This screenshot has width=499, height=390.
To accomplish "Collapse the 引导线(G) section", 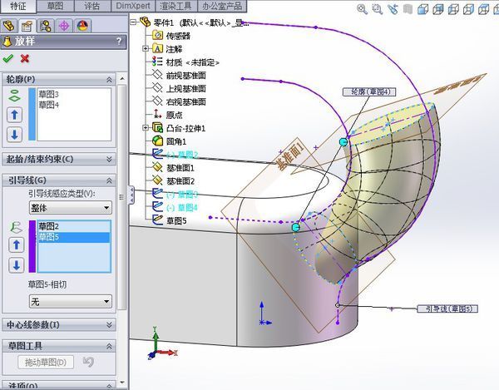I will [109, 180].
